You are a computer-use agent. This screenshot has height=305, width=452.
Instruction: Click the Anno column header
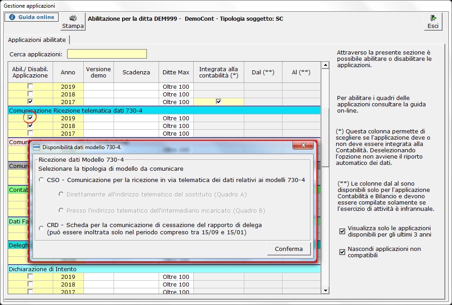tap(68, 72)
